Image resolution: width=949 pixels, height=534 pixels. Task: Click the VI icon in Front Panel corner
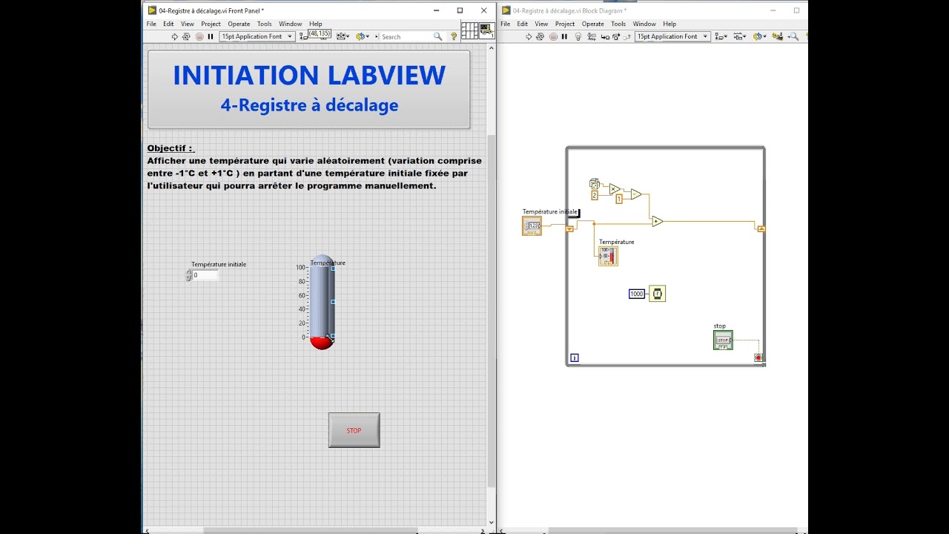(487, 31)
